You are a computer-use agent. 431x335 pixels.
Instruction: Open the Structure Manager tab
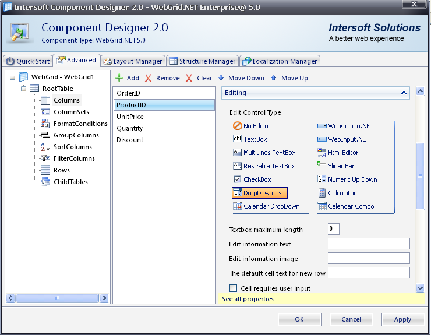click(x=203, y=61)
